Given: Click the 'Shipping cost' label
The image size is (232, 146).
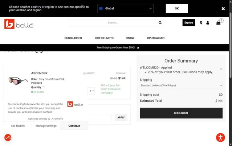Looking at the screenshot, I should (x=149, y=95).
